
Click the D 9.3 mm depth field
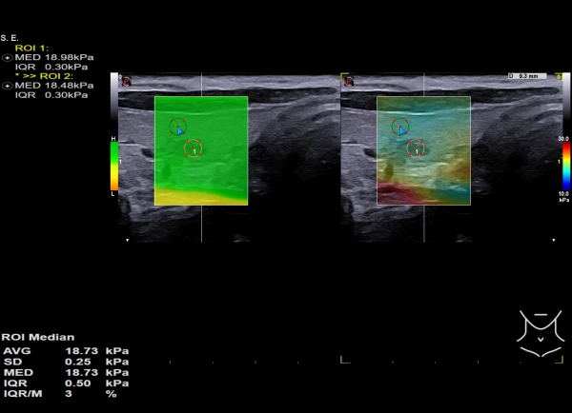pos(522,76)
